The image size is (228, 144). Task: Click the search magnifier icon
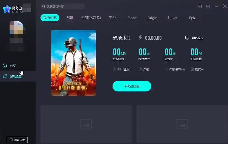click(x=44, y=6)
